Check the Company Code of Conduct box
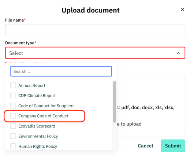The width and height of the screenshot is (190, 158). [13, 116]
